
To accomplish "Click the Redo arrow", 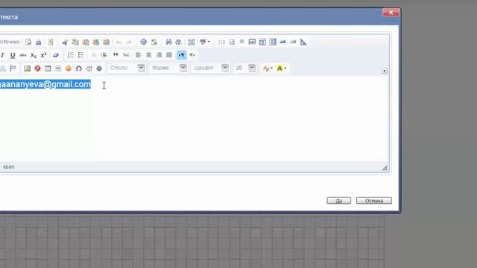I will point(129,42).
